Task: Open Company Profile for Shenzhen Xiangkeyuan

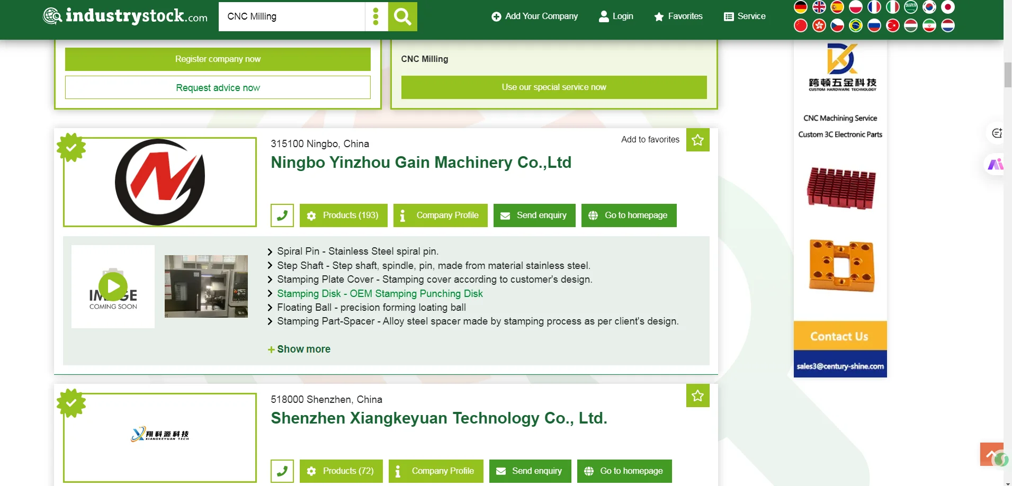Action: click(436, 471)
